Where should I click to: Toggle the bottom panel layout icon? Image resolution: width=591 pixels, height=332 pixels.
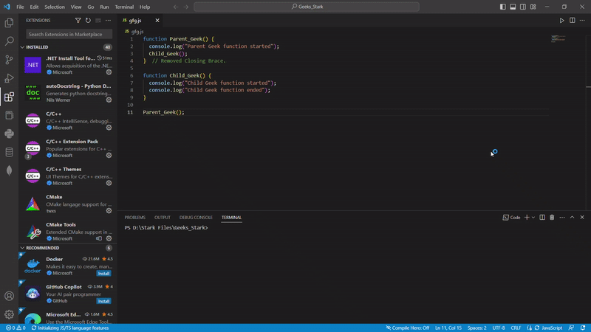[x=513, y=7]
